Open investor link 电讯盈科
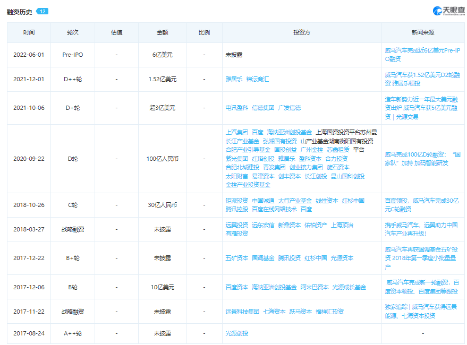Viewport: 467px width, 345px height. [236, 108]
